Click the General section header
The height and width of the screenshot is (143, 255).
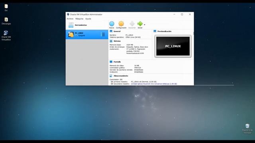[x=117, y=31]
